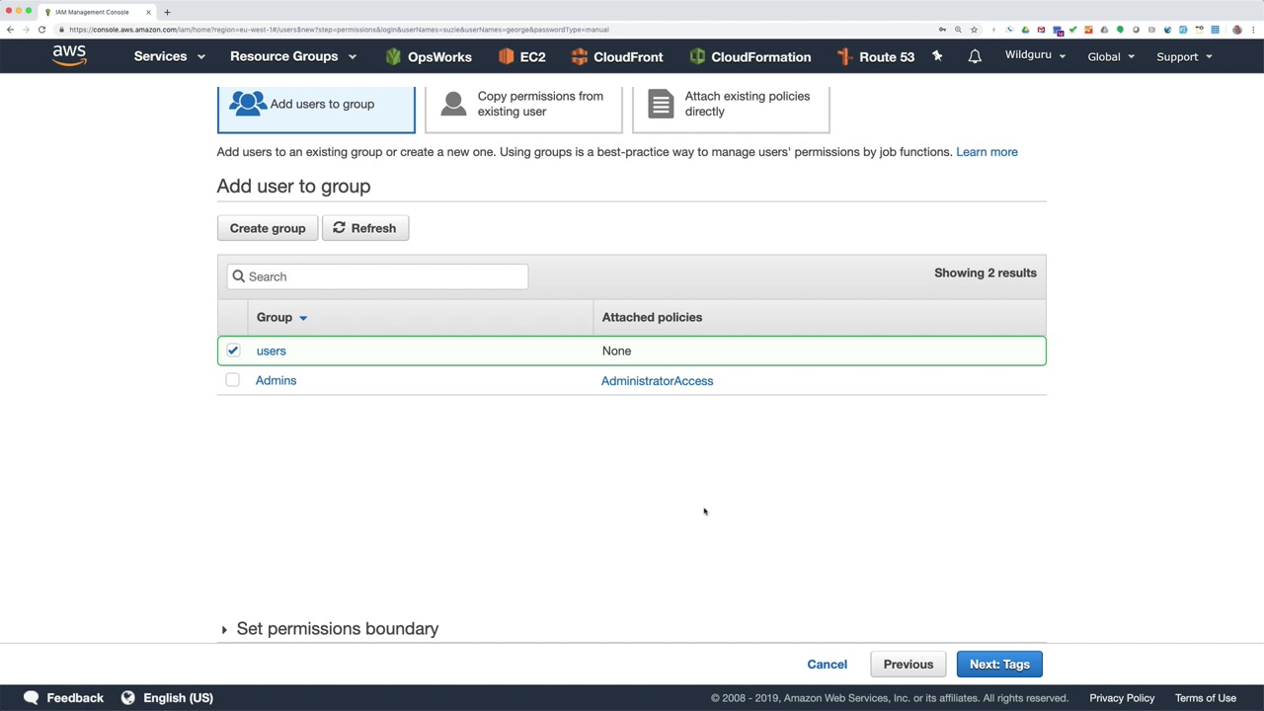Bookmark this page with the star icon

[974, 30]
